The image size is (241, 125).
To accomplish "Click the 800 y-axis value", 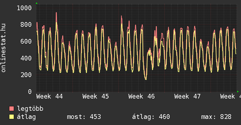I will pos(26,25).
